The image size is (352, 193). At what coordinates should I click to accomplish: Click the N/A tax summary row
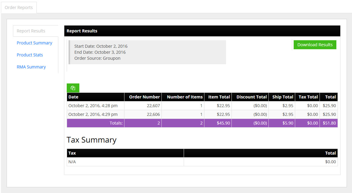click(x=202, y=162)
